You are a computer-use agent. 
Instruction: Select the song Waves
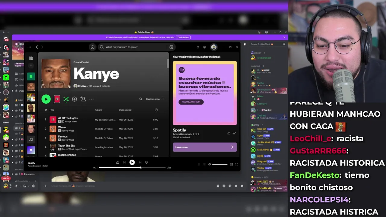click(x=62, y=127)
